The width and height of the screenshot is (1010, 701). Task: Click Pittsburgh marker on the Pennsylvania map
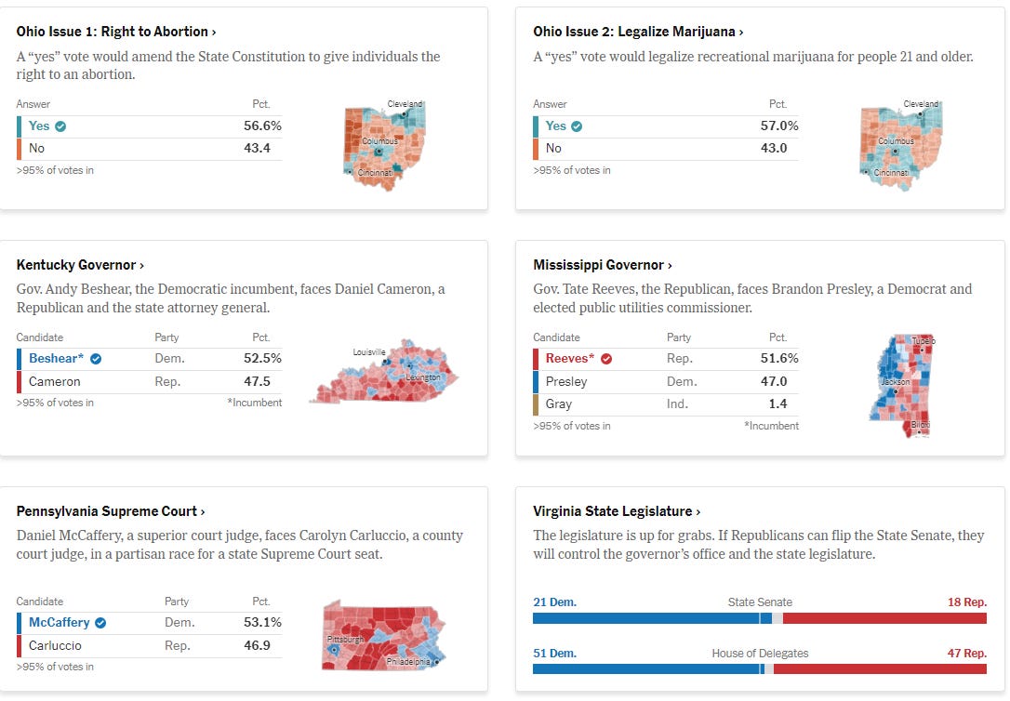(334, 652)
